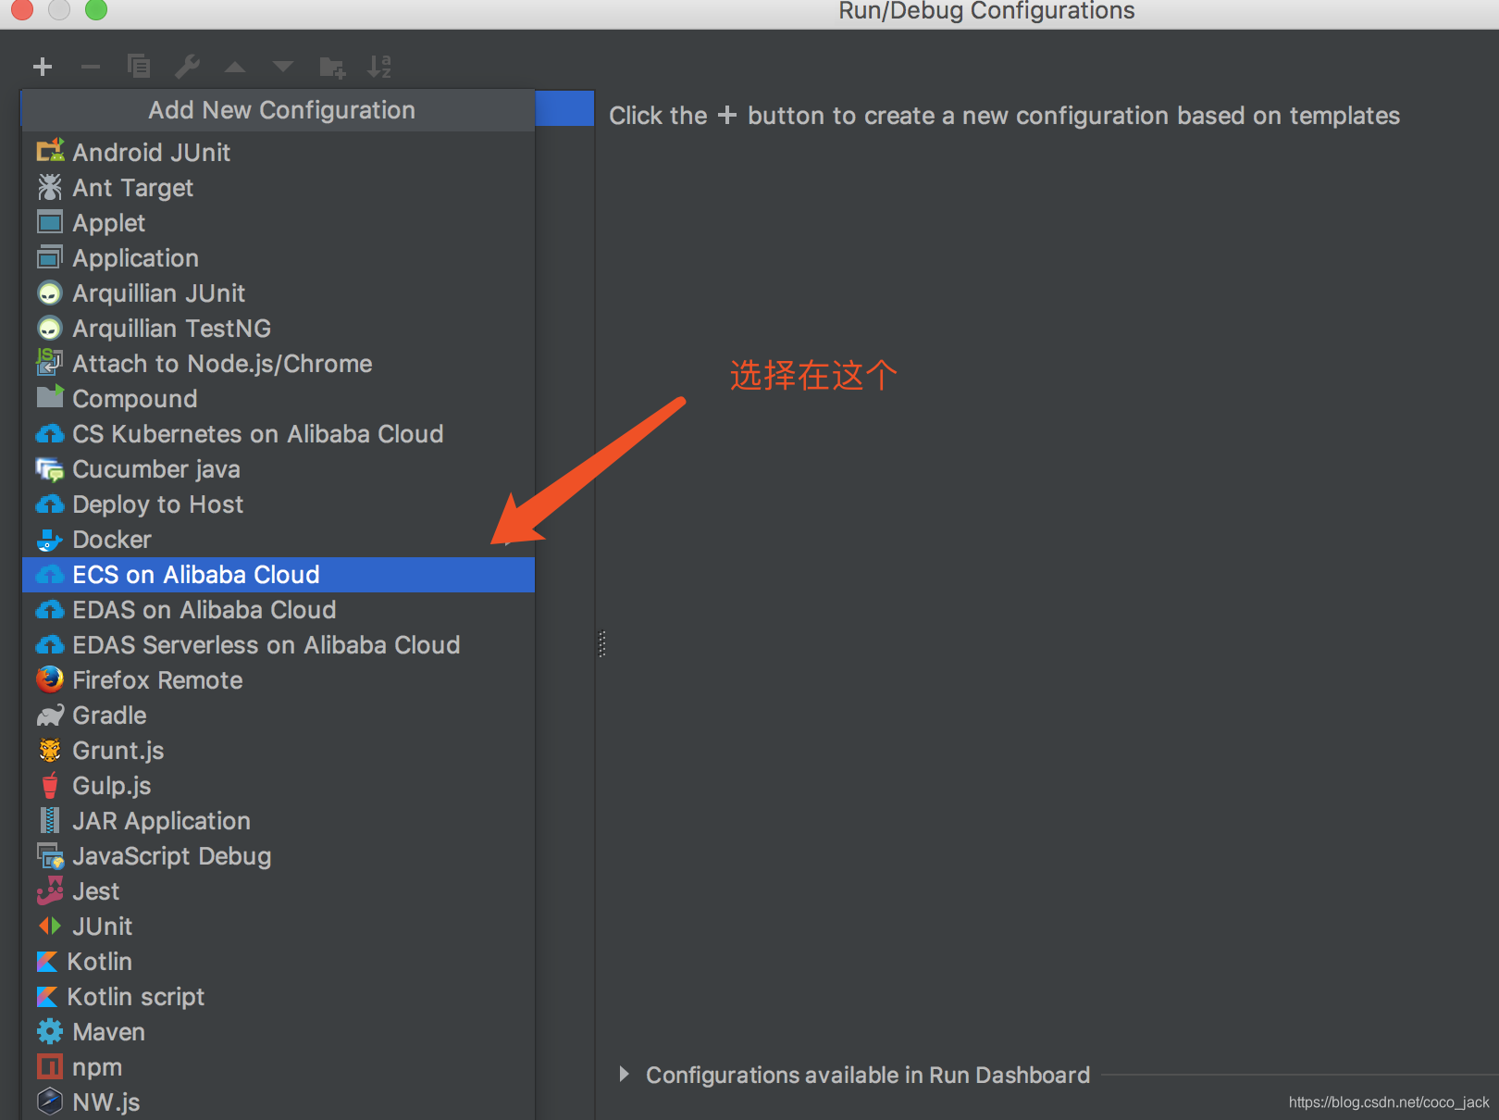
Task: Click the Sort Configurations alphabetically icon
Action: tap(379, 67)
